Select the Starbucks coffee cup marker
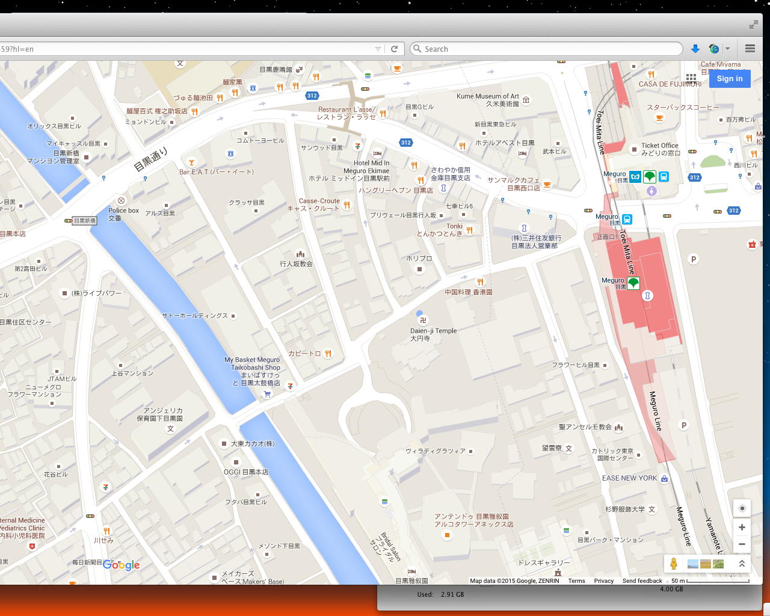Viewport: 770px width, 616px height. tap(659, 118)
